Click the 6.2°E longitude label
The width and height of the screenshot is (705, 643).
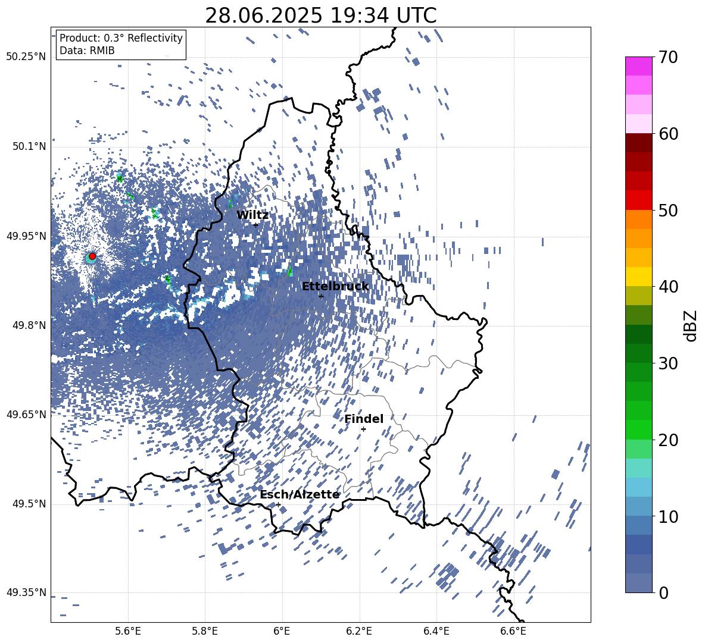coord(359,631)
